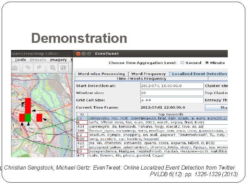Close the EvenTweet window with the red button
The height and width of the screenshot is (185, 247).
coord(78,54)
